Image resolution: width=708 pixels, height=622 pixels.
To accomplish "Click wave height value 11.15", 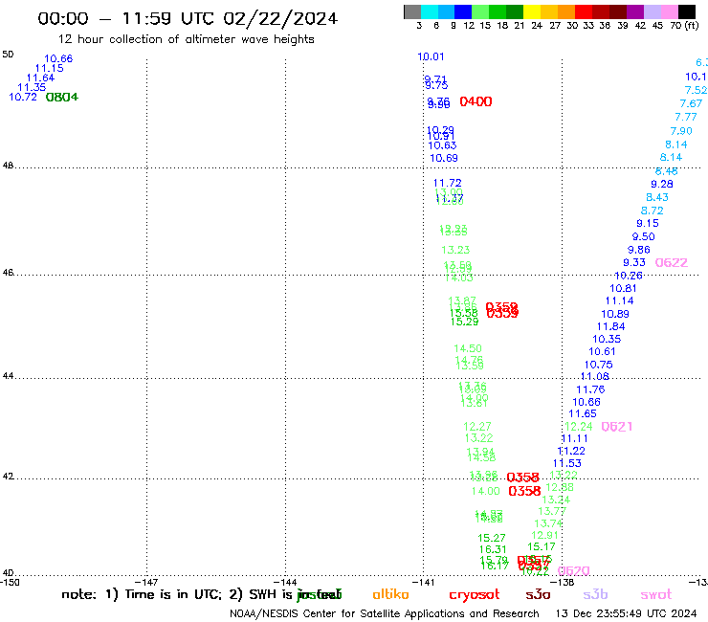I will click(x=49, y=68).
